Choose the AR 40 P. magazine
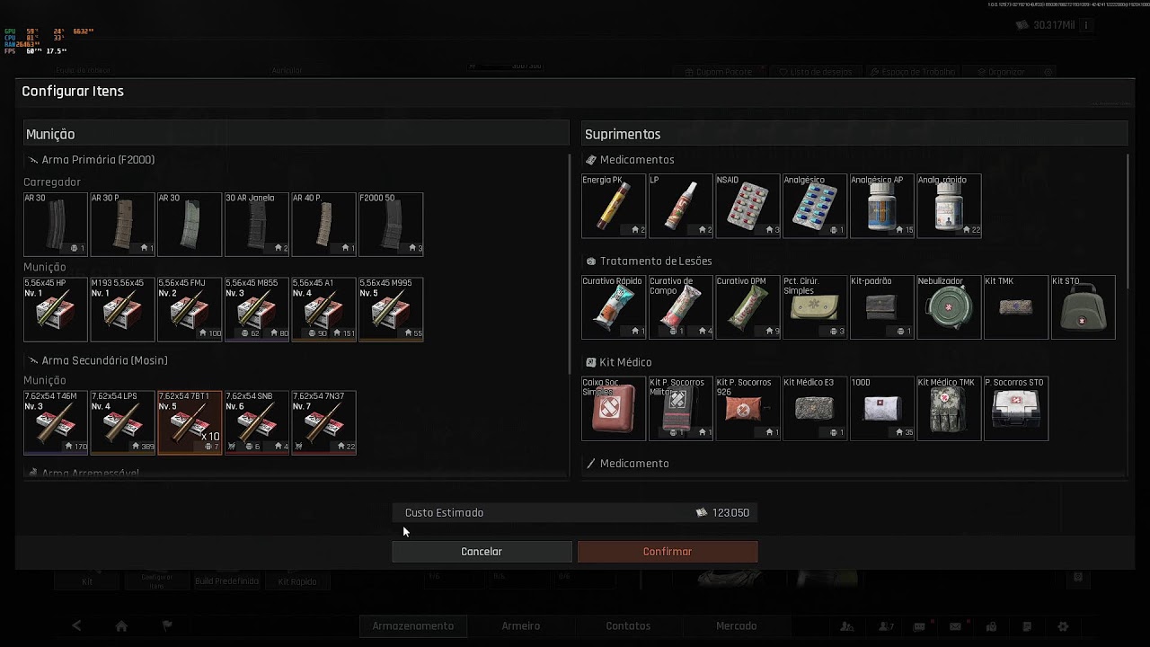This screenshot has height=647, width=1150. point(323,224)
